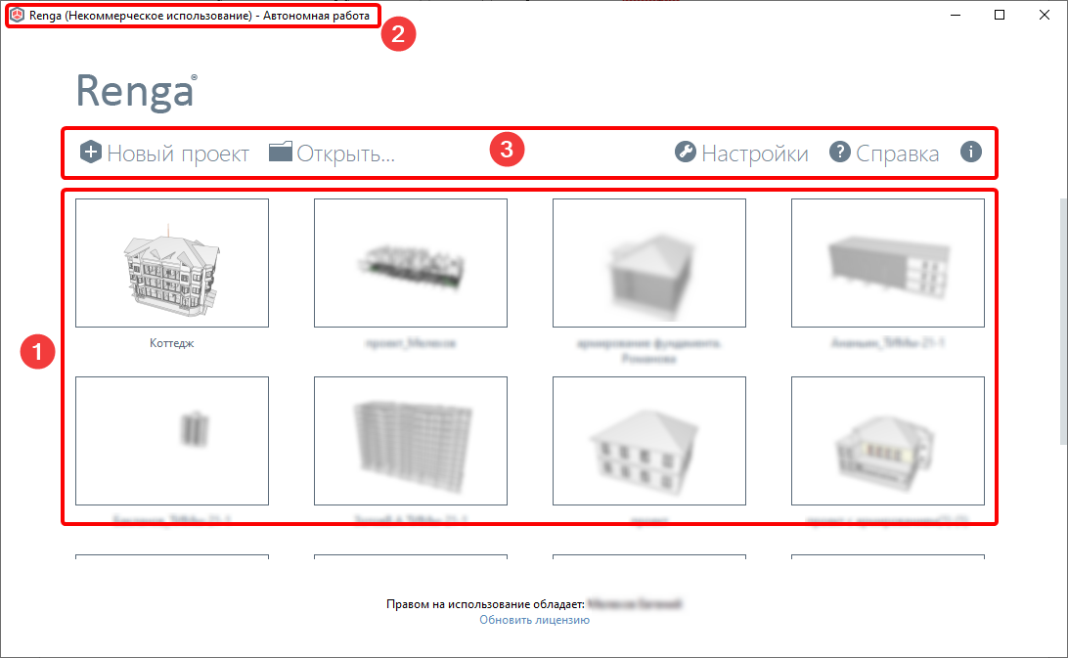Maximize the Renga window
Image resolution: width=1068 pixels, height=658 pixels.
tap(1000, 15)
